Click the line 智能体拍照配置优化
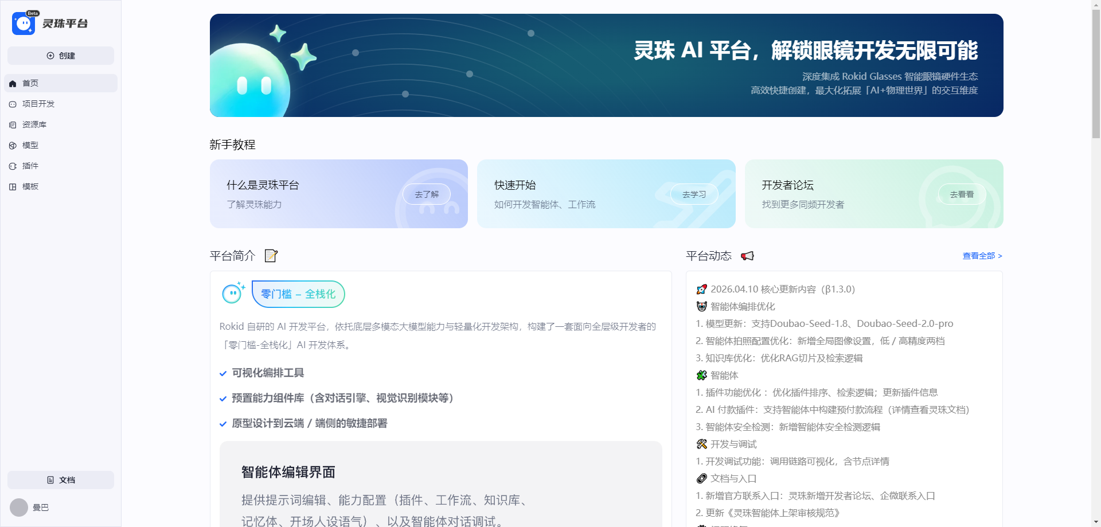The height and width of the screenshot is (527, 1101). 820,341
